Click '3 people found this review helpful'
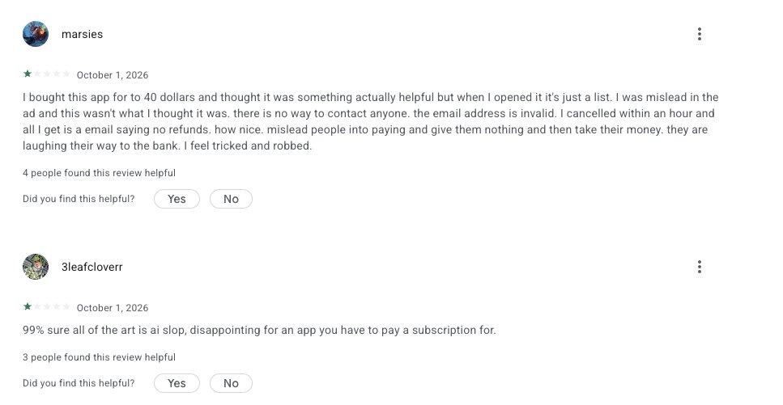The image size is (783, 405). [x=99, y=357]
